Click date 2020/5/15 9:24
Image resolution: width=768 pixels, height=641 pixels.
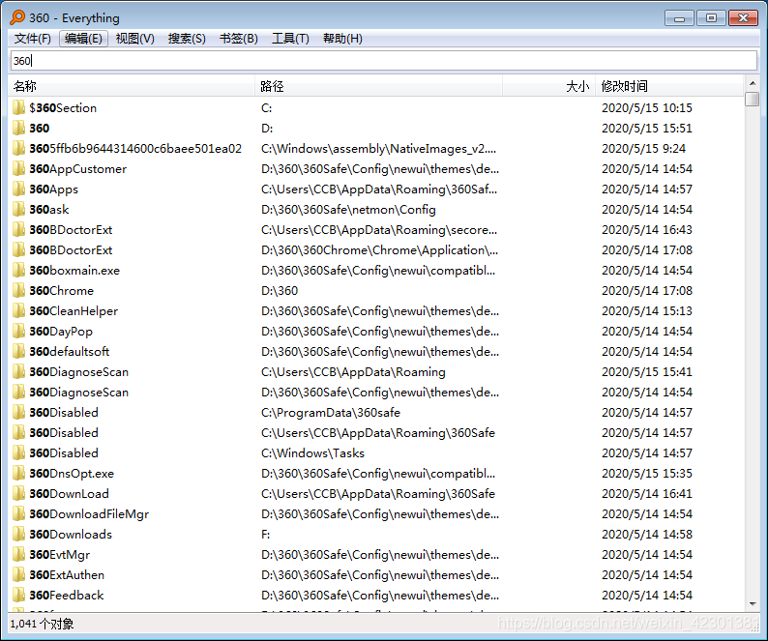coord(643,148)
